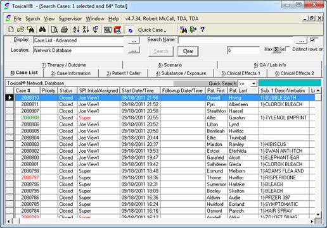
Task: Click the New document toolbar icon
Action: [x=11, y=30]
